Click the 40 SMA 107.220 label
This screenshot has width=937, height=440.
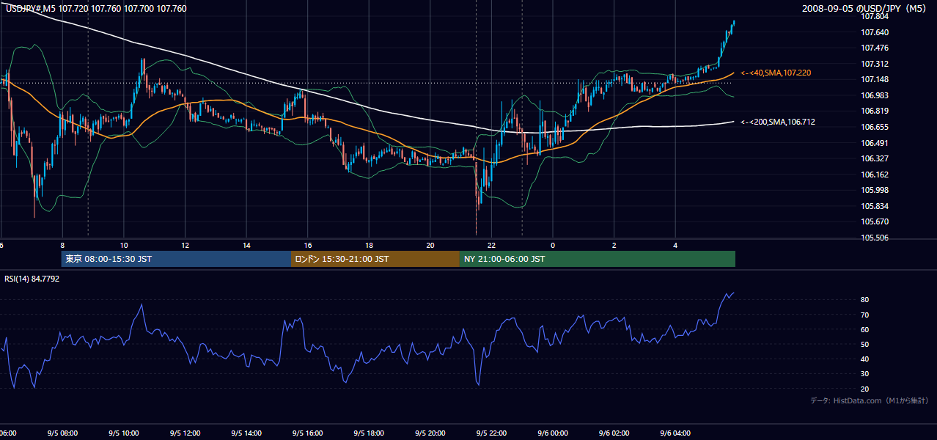[775, 73]
